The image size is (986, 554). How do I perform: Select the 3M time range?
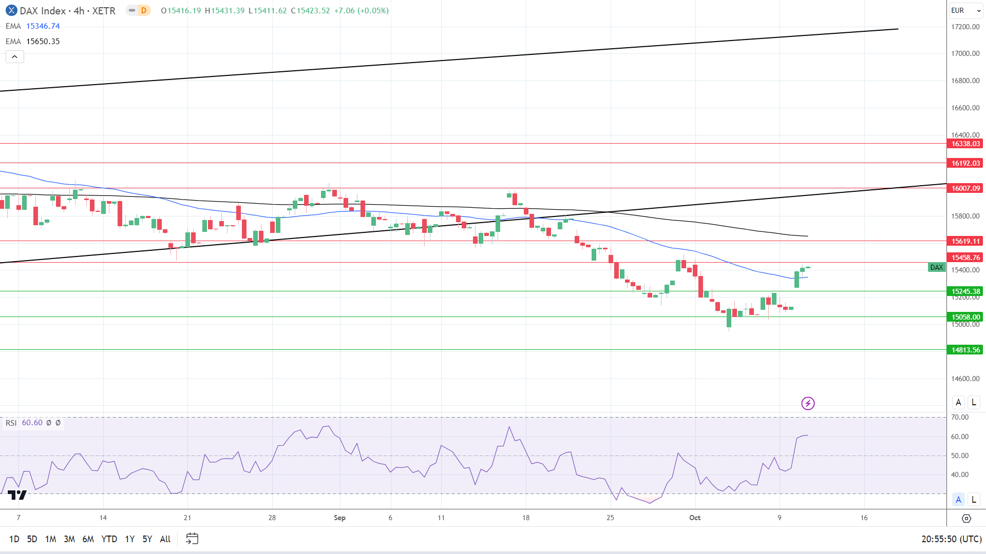tap(69, 539)
